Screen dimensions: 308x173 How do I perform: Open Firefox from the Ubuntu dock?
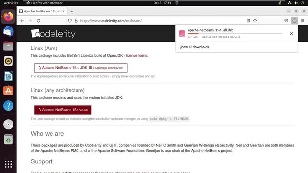point(8,16)
